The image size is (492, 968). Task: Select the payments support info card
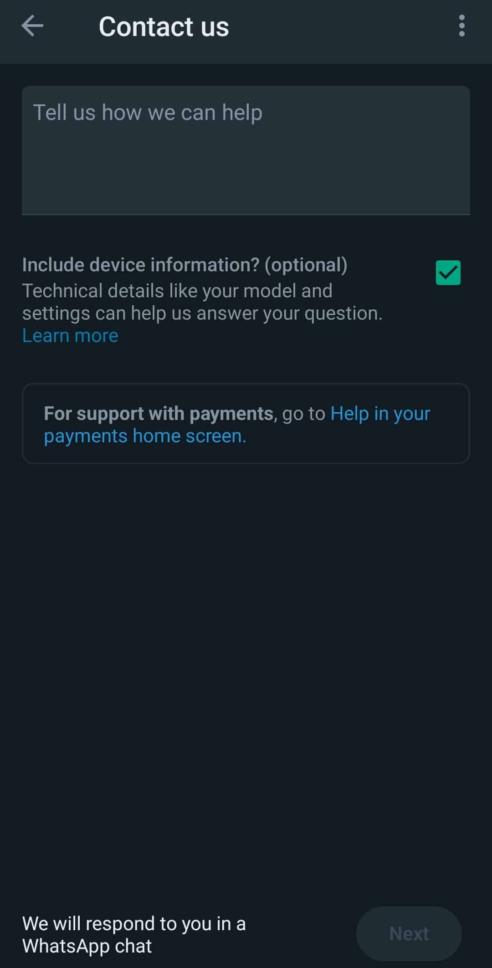246,424
